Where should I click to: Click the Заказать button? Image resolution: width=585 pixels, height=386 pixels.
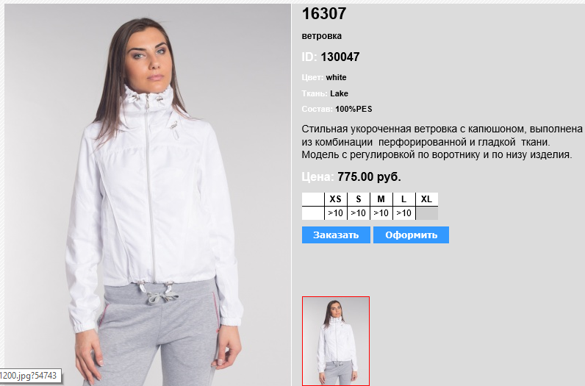(x=336, y=235)
